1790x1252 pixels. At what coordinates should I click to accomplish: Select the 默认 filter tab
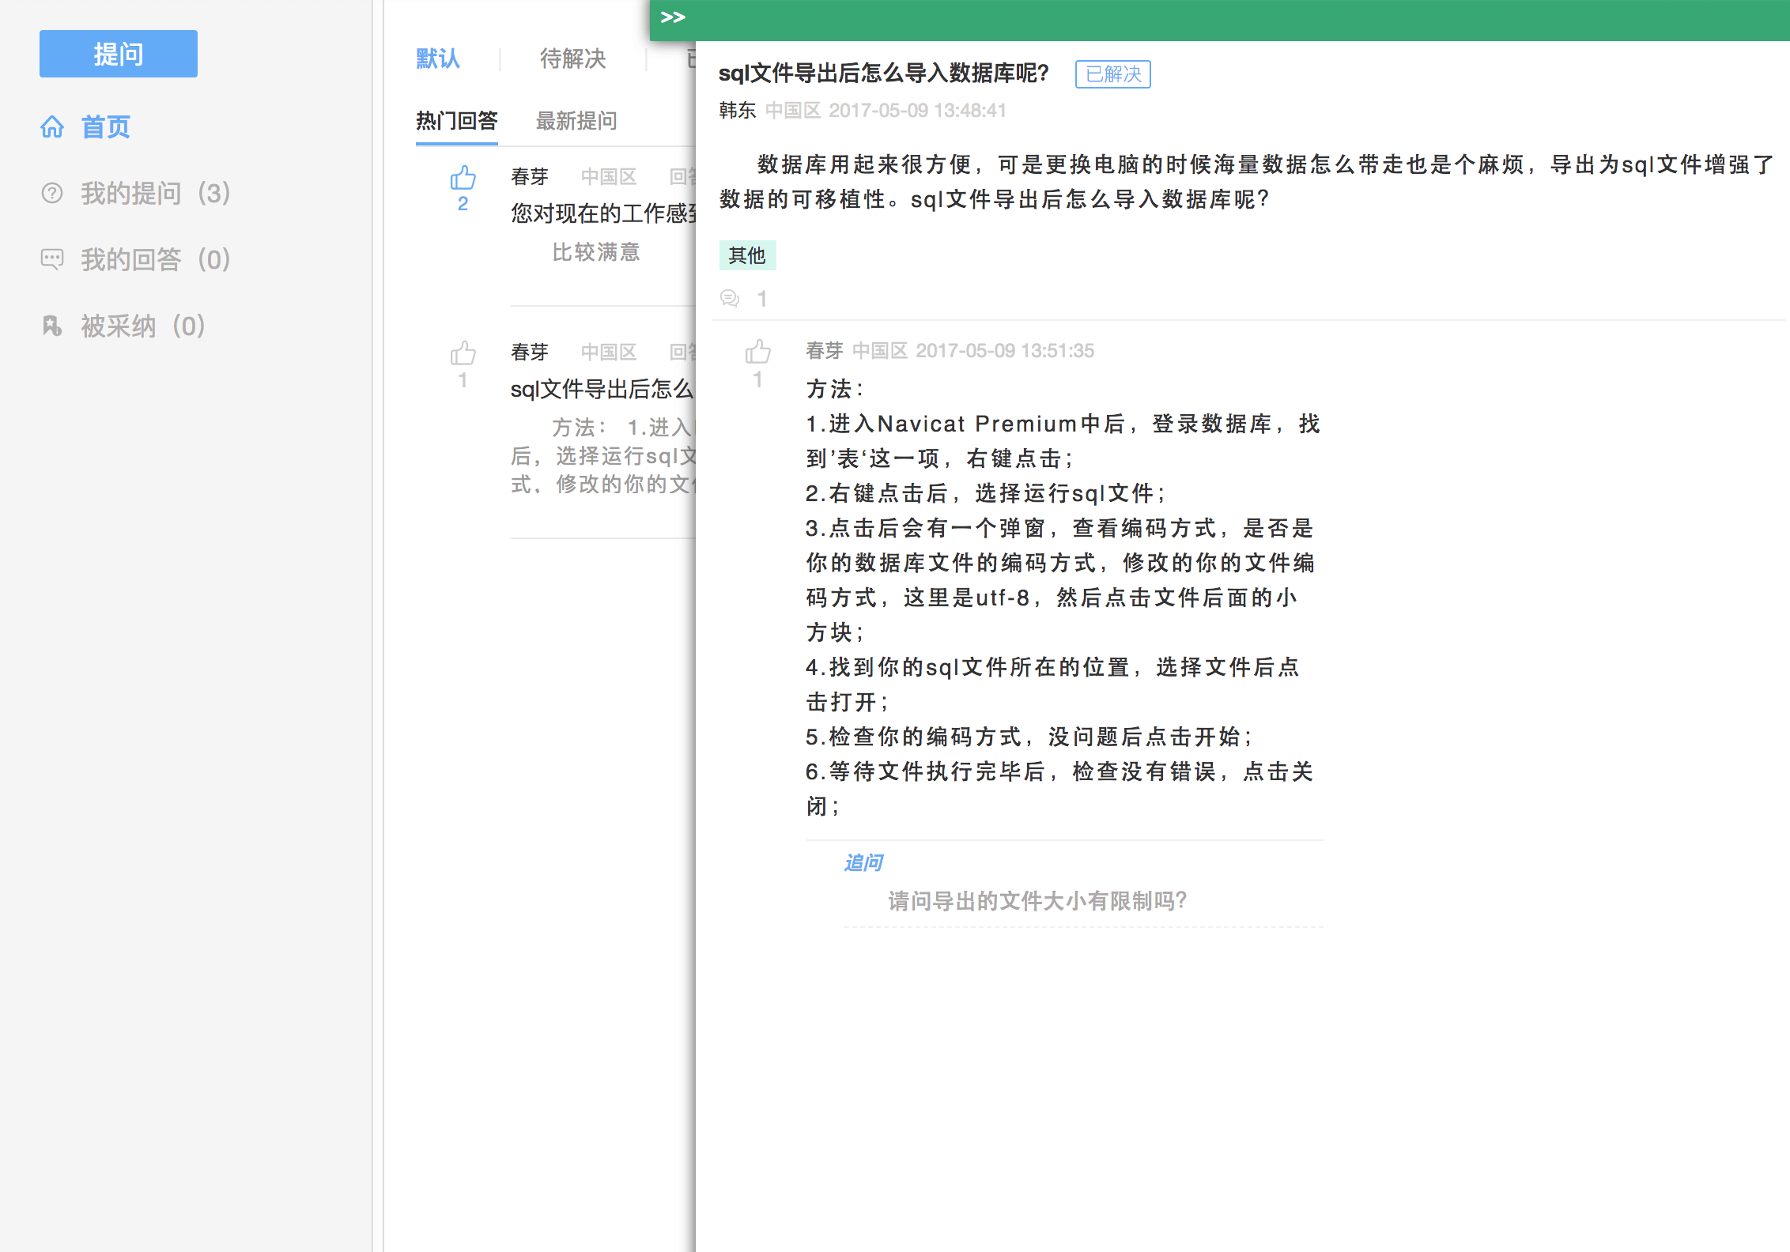point(438,58)
